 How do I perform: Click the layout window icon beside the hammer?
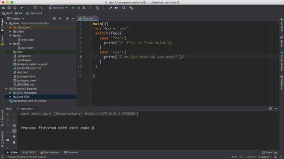[x=35, y=8]
